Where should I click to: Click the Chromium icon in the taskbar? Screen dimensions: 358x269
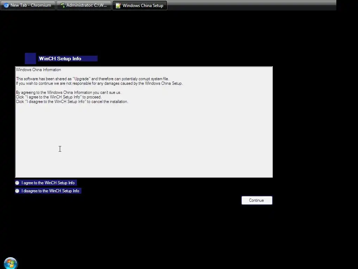tap(6, 5)
